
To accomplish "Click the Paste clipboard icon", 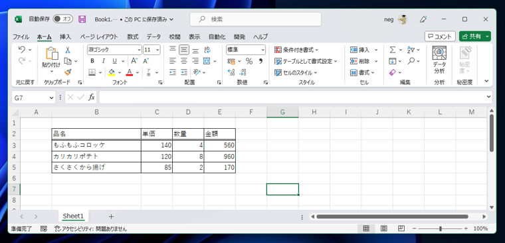I will click(x=52, y=54).
